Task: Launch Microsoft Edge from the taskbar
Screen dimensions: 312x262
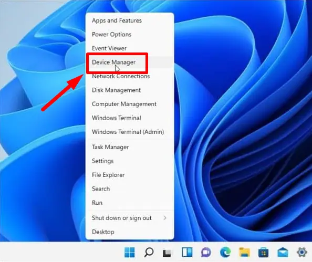Action: (x=225, y=252)
